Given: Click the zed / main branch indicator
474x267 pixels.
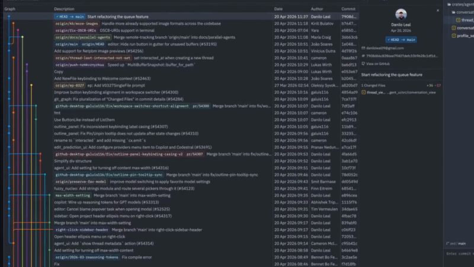Looking at the screenshot, I should (456, 244).
